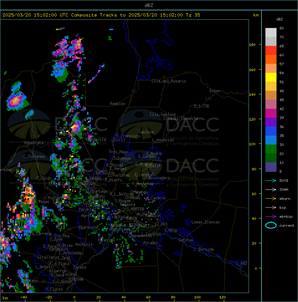Click the Ramblon label near the map top

click(117, 104)
